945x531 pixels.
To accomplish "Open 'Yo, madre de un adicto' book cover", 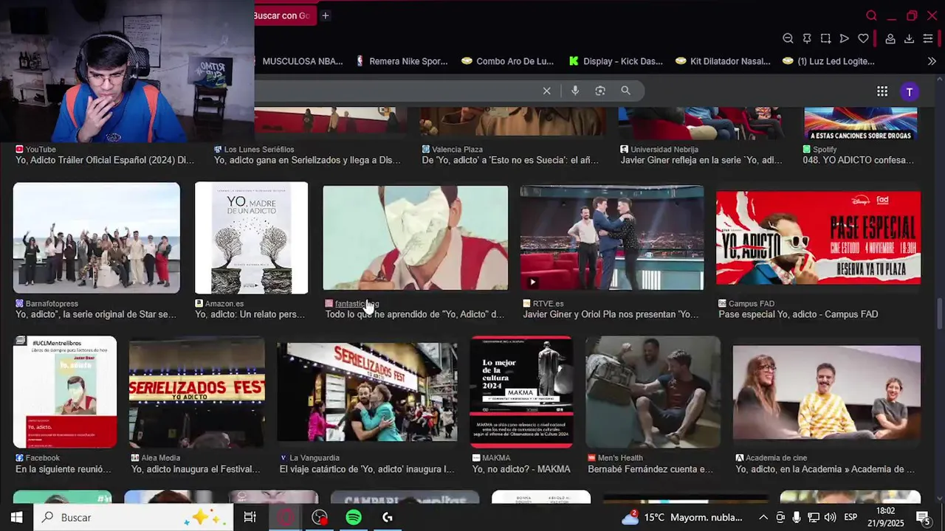I will click(251, 238).
